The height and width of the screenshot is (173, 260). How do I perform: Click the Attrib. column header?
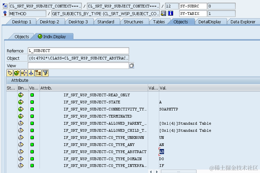coord(94,88)
